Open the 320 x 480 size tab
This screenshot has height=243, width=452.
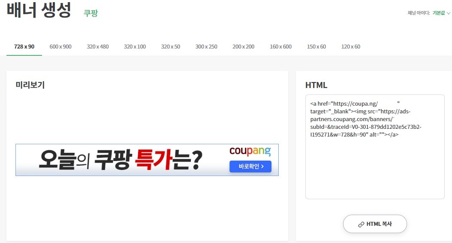[98, 46]
